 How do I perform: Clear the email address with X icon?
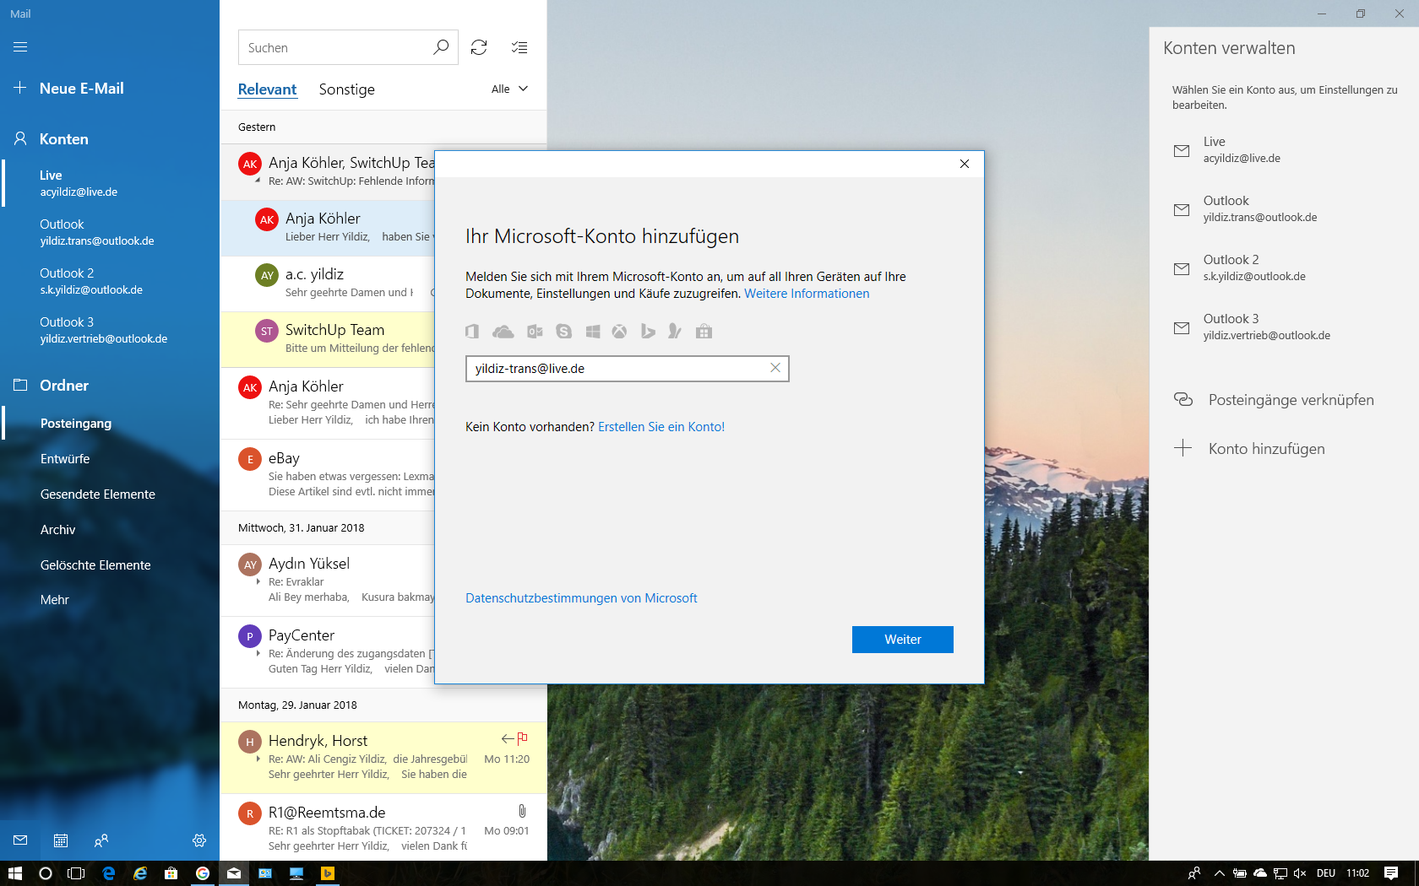click(x=775, y=368)
